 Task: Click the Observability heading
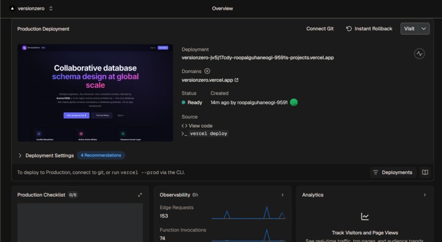click(175, 195)
